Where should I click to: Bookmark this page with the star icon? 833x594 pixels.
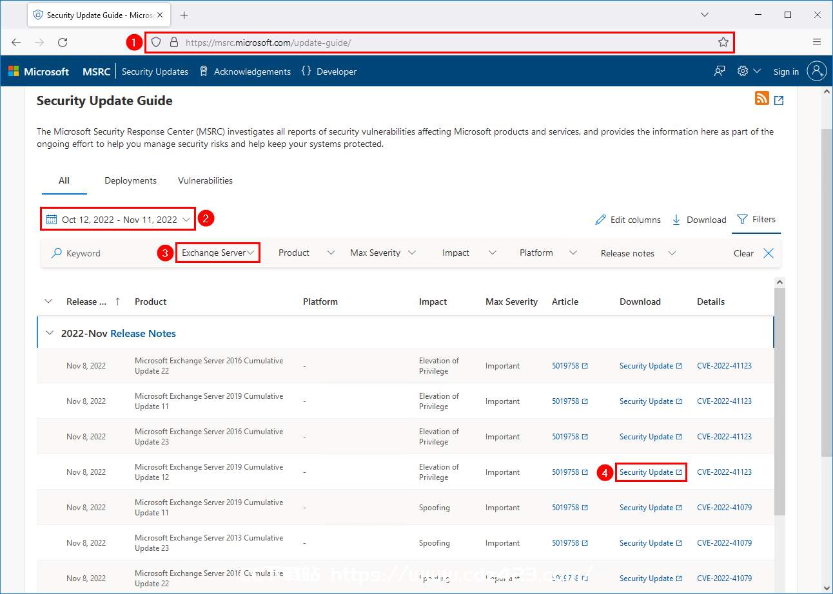point(723,43)
